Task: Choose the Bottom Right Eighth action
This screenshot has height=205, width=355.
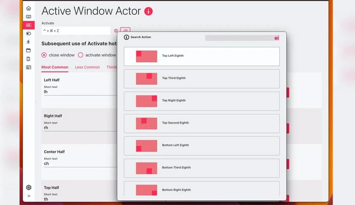Action: [x=202, y=189]
